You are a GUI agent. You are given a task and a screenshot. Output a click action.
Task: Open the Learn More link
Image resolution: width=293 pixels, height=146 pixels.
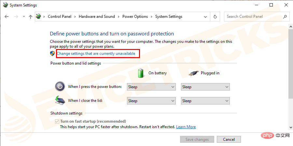(186, 127)
